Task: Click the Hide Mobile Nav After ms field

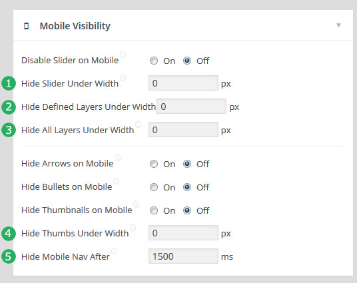Action: [x=183, y=256]
